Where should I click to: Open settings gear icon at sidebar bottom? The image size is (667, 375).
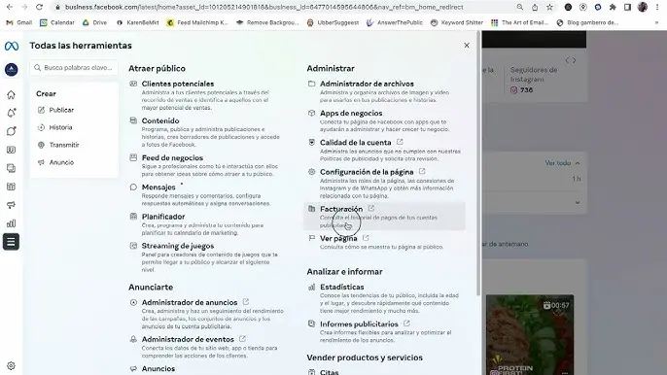11,365
